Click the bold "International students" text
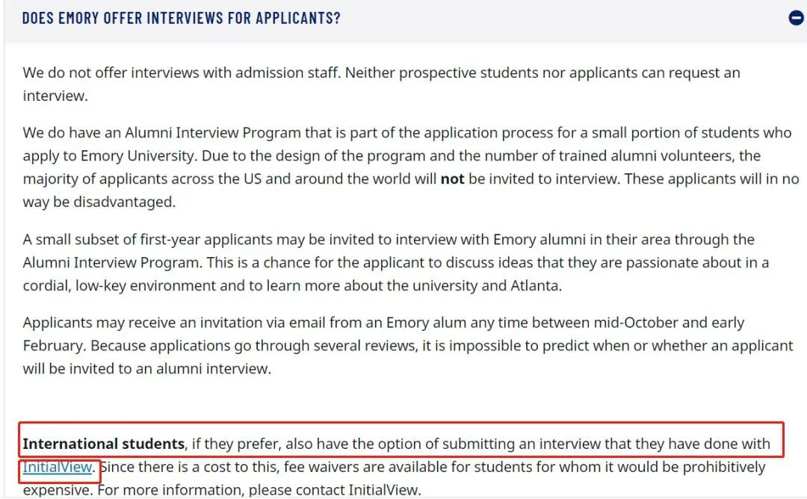This screenshot has height=499, width=807. tap(103, 444)
